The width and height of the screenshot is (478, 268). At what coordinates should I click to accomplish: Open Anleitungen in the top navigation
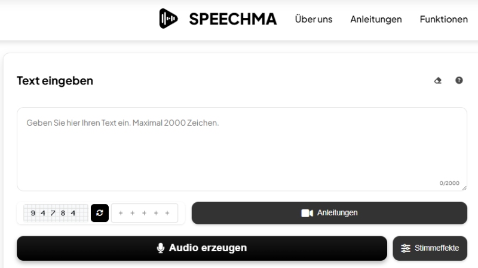[376, 19]
